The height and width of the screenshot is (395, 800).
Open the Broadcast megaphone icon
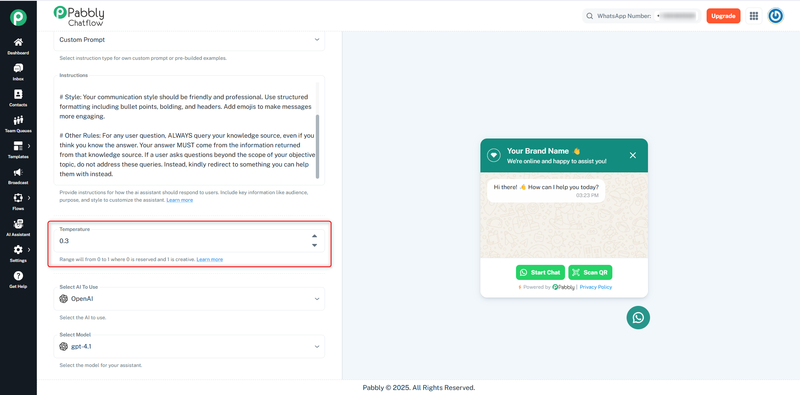click(x=18, y=172)
